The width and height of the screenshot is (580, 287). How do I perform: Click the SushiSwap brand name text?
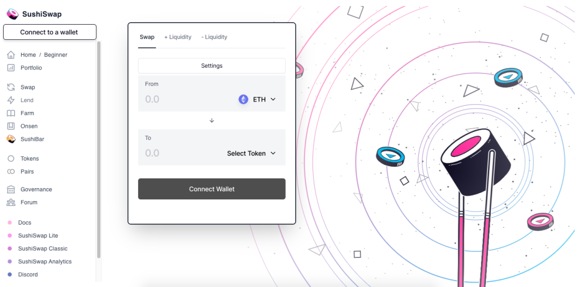click(42, 15)
